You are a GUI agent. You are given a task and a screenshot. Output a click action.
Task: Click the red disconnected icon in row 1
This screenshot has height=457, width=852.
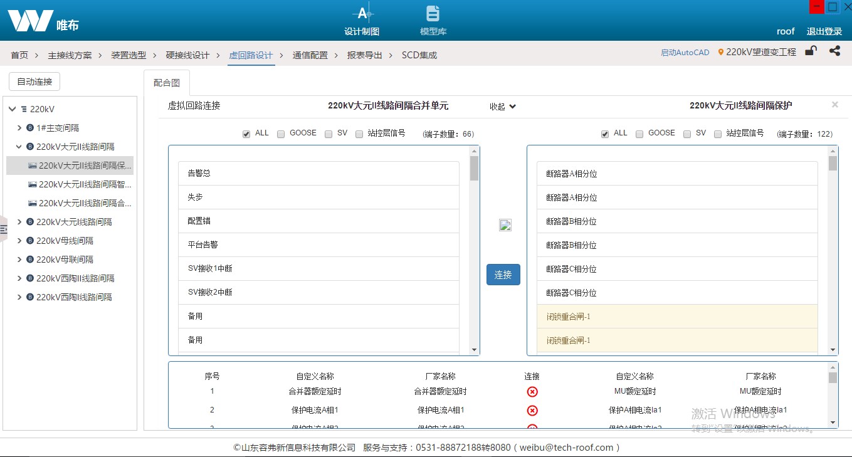(x=532, y=392)
